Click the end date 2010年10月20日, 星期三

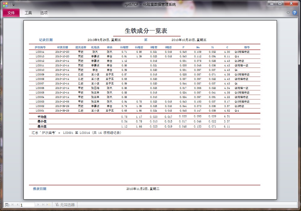(189, 40)
